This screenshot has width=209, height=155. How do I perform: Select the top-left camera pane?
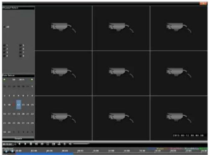click(63, 28)
